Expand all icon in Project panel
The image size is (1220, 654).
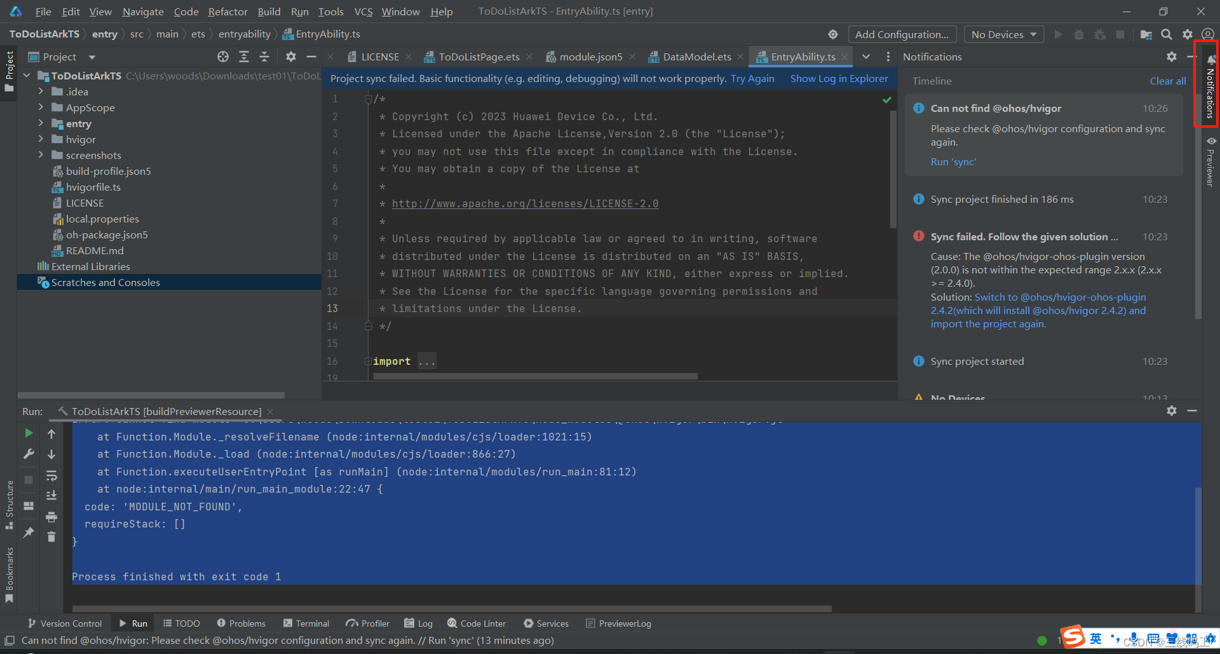click(x=244, y=57)
